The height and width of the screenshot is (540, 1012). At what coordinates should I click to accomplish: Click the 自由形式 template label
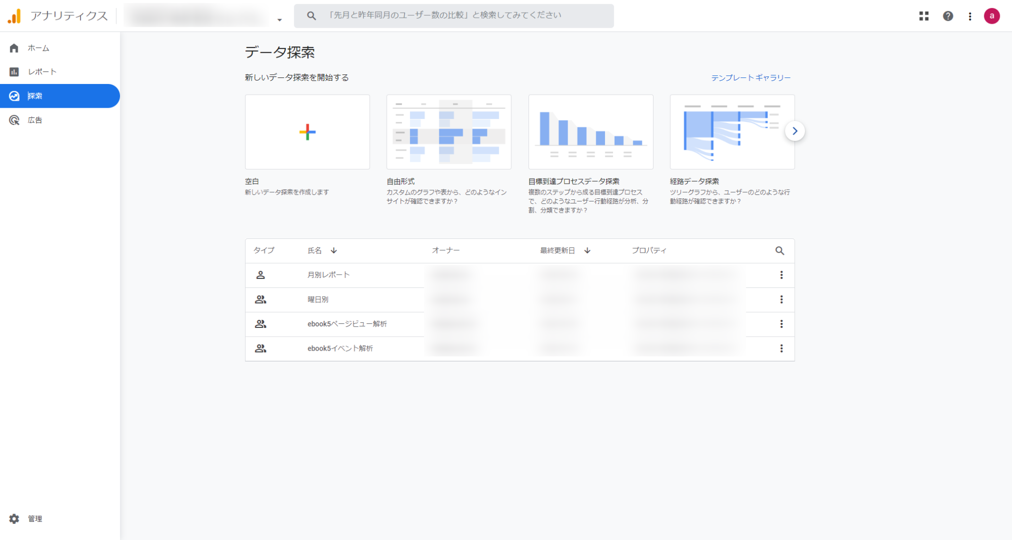pyautogui.click(x=400, y=181)
